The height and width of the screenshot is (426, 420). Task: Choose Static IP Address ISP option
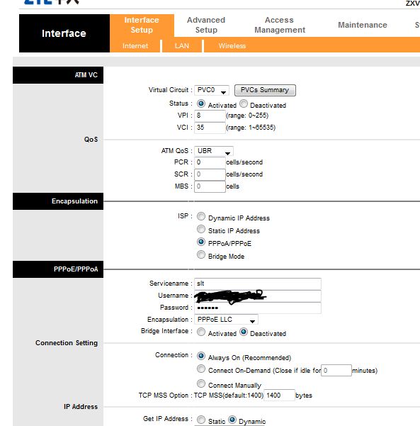201,229
